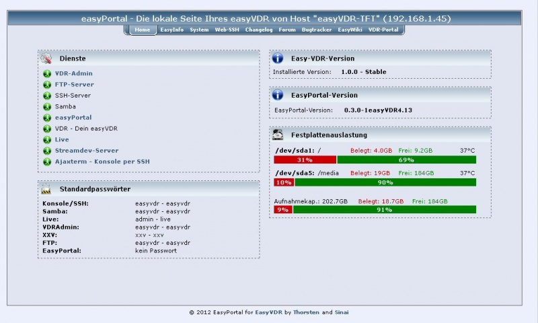
Task: Click the green 90% free bar of /dev/sda5
Action: [385, 182]
